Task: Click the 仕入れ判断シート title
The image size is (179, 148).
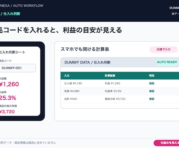Action: pos(12,52)
